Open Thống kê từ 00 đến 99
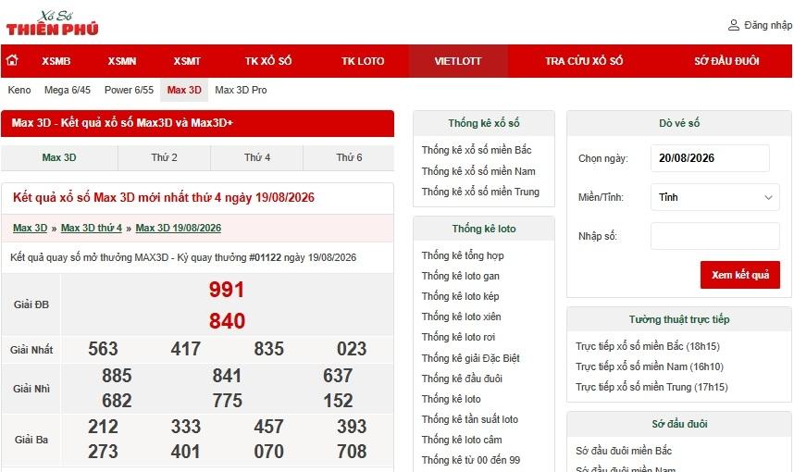Screen dimensions: 794x472 pos(471,460)
